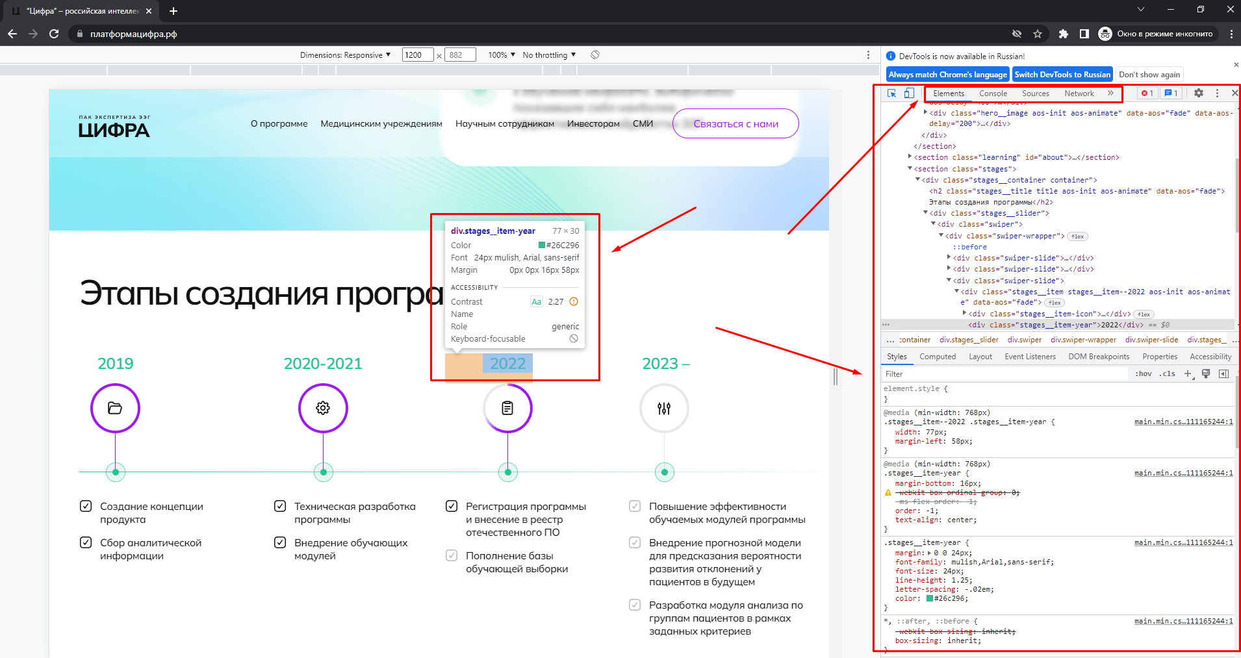
Task: Go back to the previous page
Action: click(x=12, y=34)
